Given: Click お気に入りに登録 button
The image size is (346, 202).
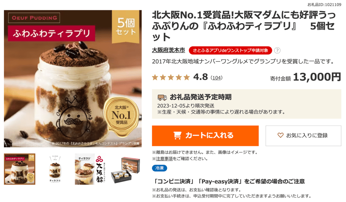Looking at the screenshot, I should 303,136.
